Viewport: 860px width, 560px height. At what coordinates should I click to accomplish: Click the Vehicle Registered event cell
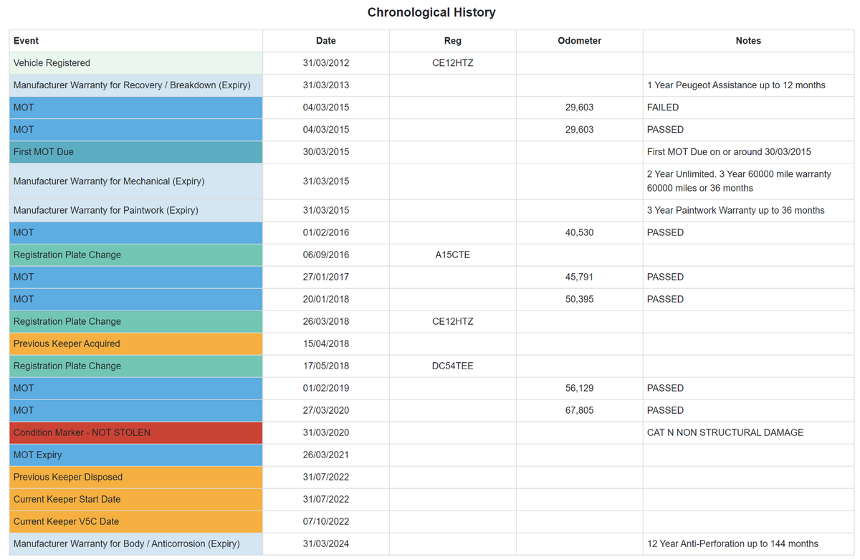[135, 63]
